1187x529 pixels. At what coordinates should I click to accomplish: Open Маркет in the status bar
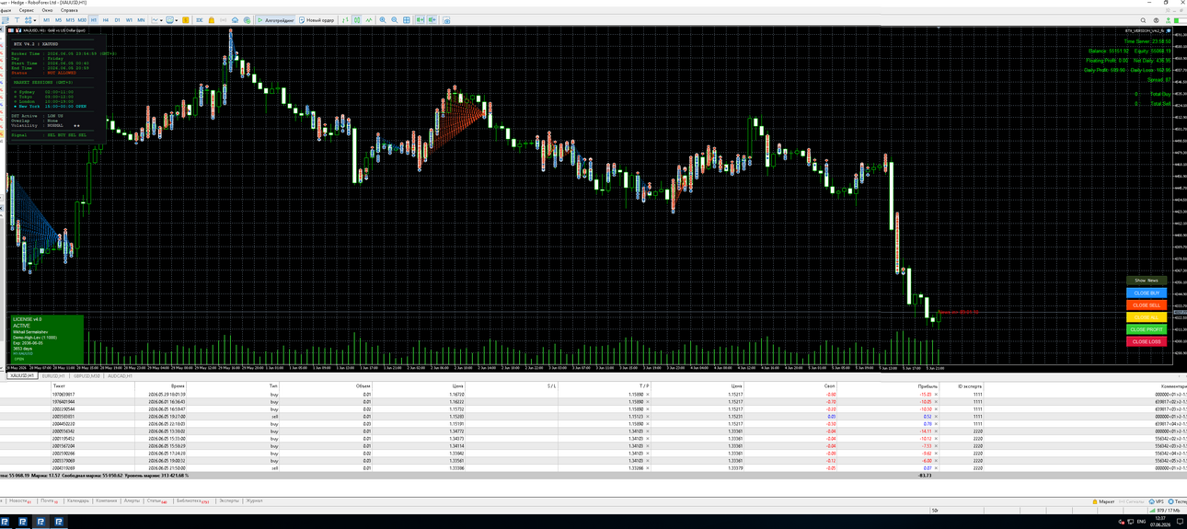[1103, 501]
